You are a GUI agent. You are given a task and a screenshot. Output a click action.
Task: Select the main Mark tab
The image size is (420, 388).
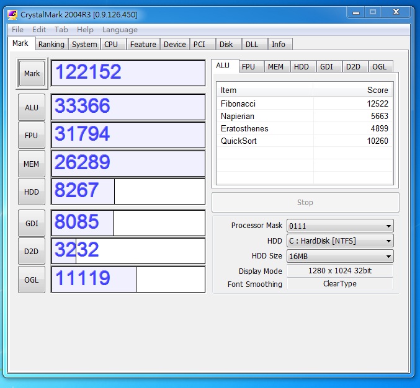click(x=20, y=43)
